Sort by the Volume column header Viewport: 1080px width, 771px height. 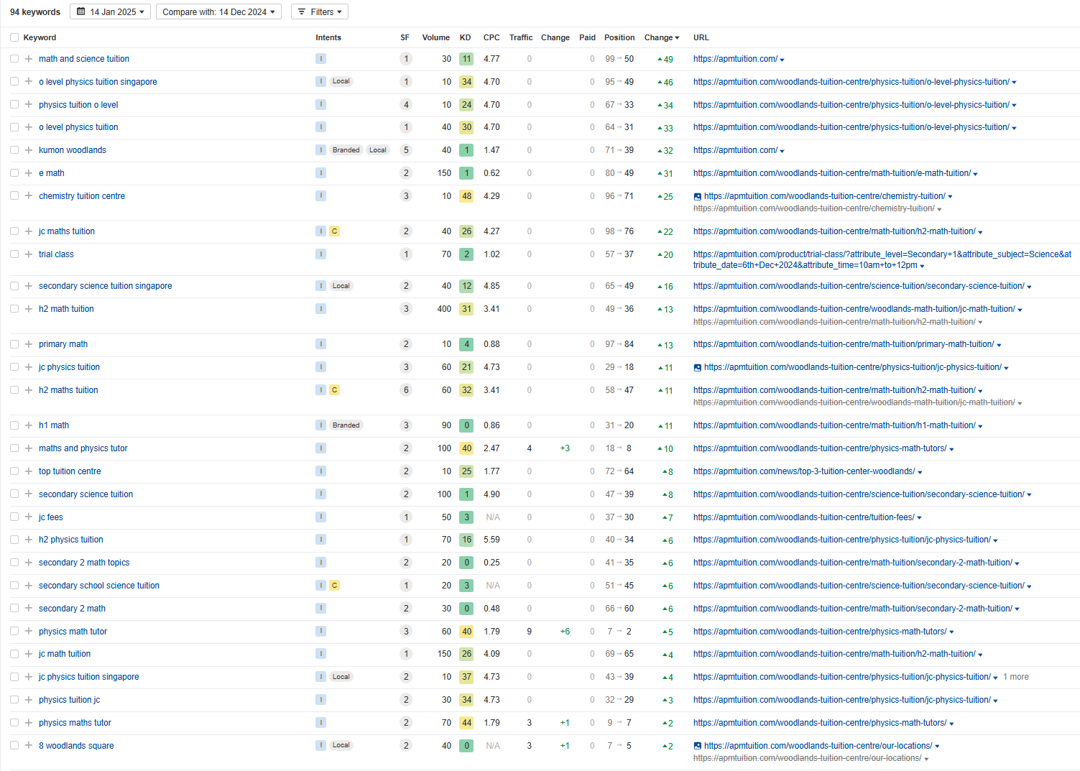click(435, 37)
